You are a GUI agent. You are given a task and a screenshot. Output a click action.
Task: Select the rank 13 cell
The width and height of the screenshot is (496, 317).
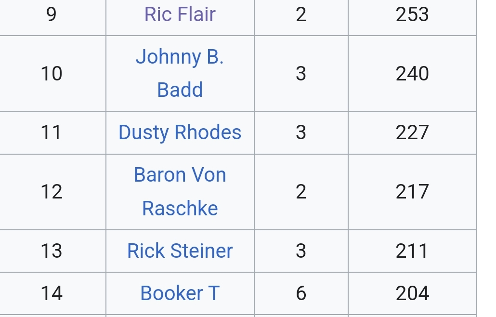(x=52, y=251)
